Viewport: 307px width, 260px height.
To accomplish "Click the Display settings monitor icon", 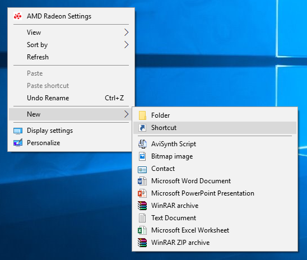I will tap(18, 131).
